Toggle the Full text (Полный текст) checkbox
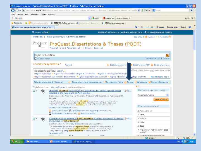 click(x=35, y=59)
